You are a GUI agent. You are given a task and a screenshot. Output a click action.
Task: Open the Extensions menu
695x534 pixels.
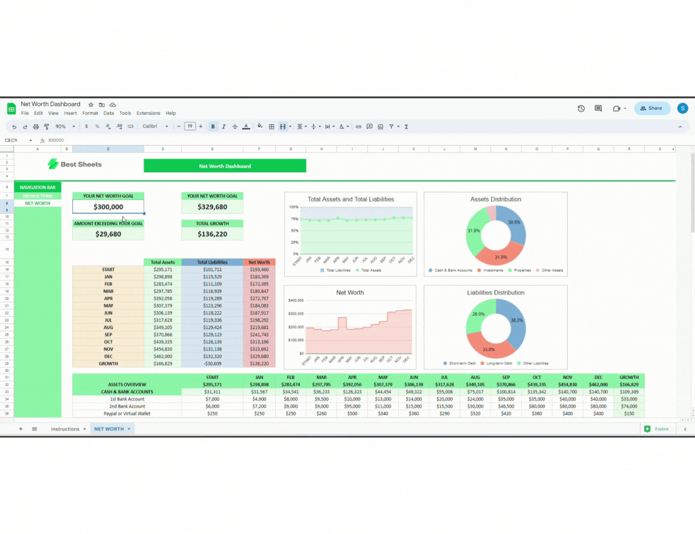[x=148, y=113]
